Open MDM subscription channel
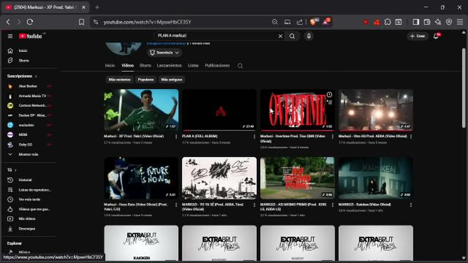Image resolution: width=468 pixels, height=263 pixels. tap(23, 135)
